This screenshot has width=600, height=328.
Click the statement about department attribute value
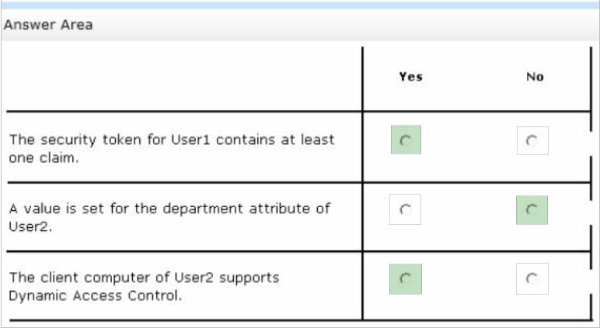169,217
